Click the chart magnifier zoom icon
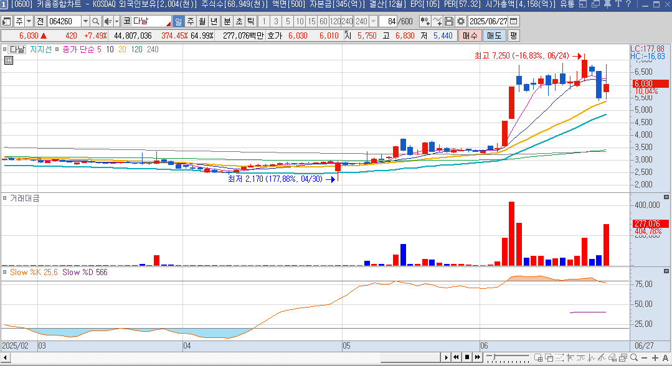This screenshot has height=366, width=672. pyautogui.click(x=634, y=358)
